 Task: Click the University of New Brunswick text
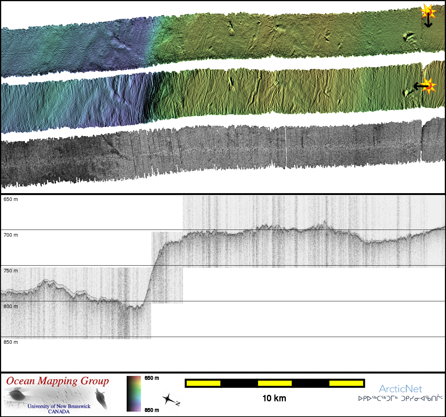point(59,406)
